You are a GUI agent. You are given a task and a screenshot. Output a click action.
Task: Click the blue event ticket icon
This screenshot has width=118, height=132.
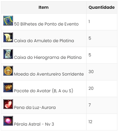click(8, 21)
